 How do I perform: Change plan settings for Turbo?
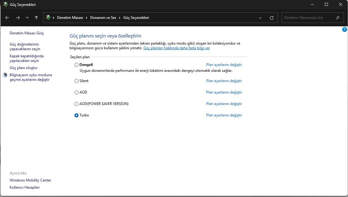coord(224,115)
